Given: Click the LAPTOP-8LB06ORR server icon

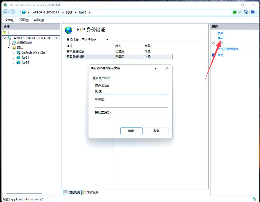Looking at the screenshot, I should (9, 38).
